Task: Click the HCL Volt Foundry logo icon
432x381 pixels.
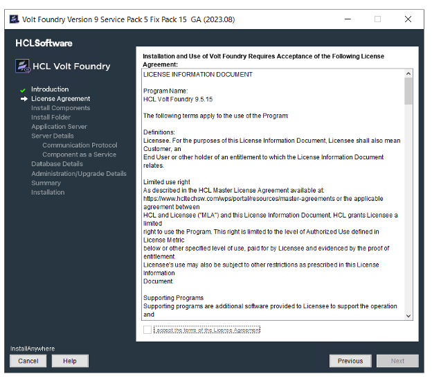Action: point(22,67)
